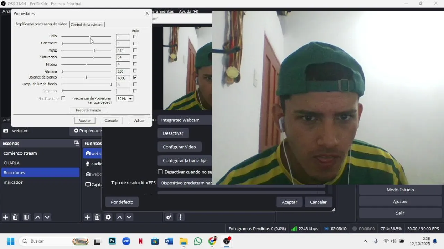Click the Matiz value field showing 613
Image resolution: width=444 pixels, height=249 pixels.
coord(123,50)
